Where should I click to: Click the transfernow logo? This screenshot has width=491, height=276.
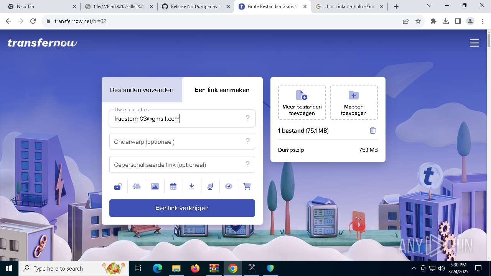pyautogui.click(x=43, y=43)
